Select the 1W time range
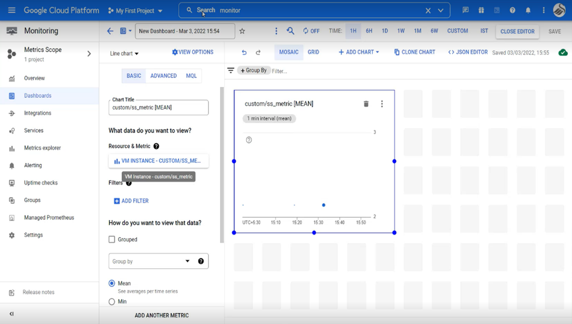This screenshot has width=572, height=324. point(401,31)
